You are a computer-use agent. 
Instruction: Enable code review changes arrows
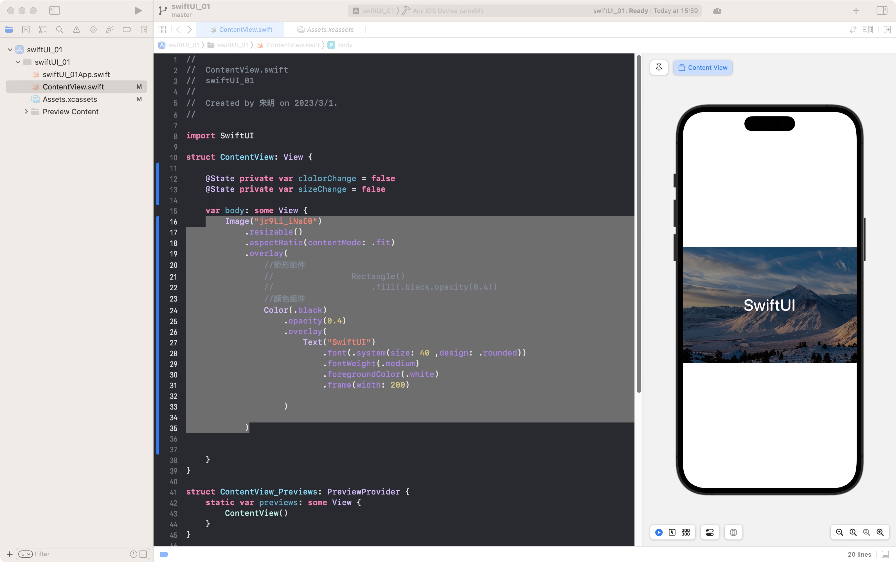(853, 29)
